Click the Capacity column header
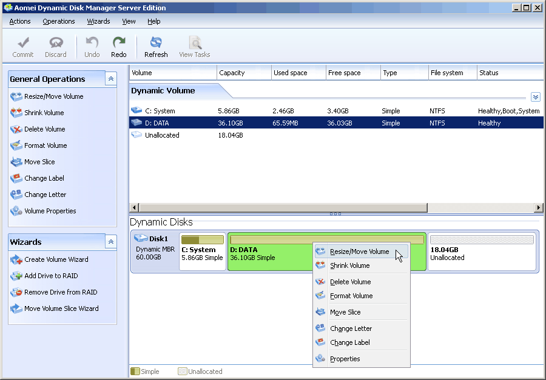 click(232, 73)
